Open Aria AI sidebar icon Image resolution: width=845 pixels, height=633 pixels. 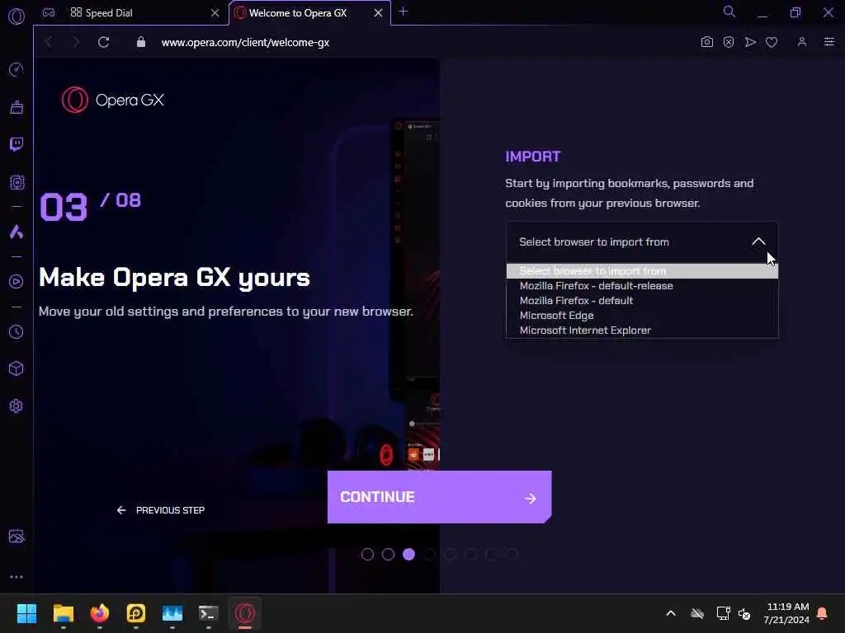17,232
